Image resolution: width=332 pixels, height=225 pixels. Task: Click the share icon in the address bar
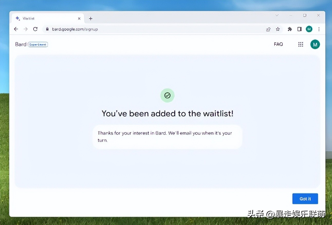[268, 29]
